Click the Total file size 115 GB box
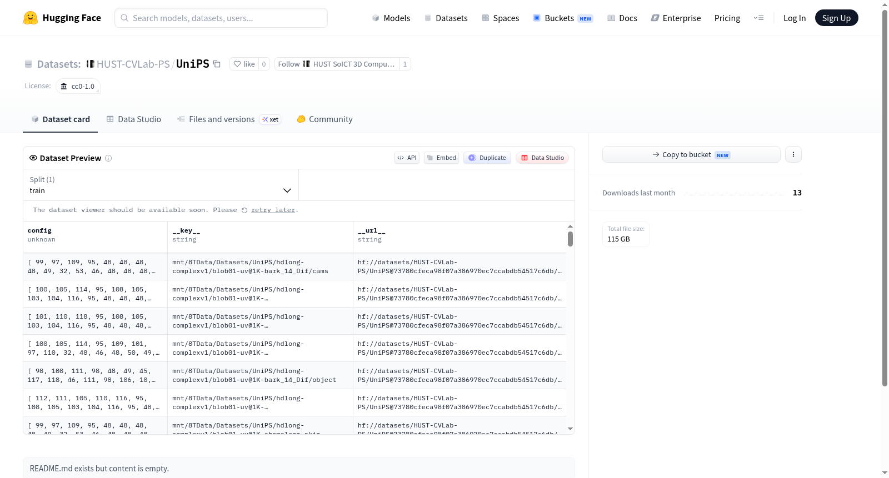889x478 pixels. tap(626, 234)
